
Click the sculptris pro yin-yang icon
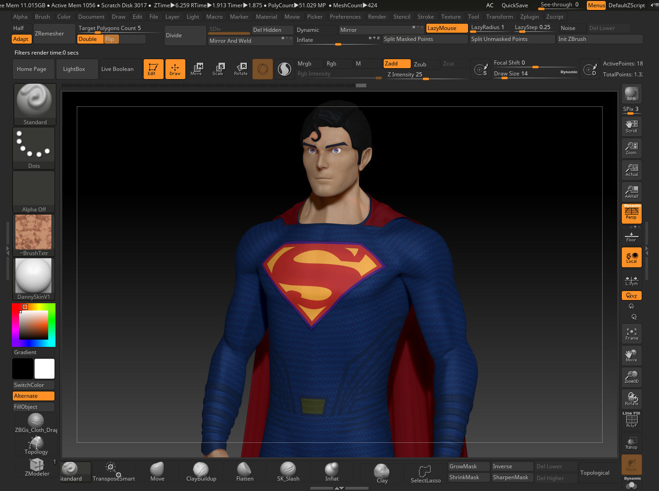pyautogui.click(x=285, y=69)
